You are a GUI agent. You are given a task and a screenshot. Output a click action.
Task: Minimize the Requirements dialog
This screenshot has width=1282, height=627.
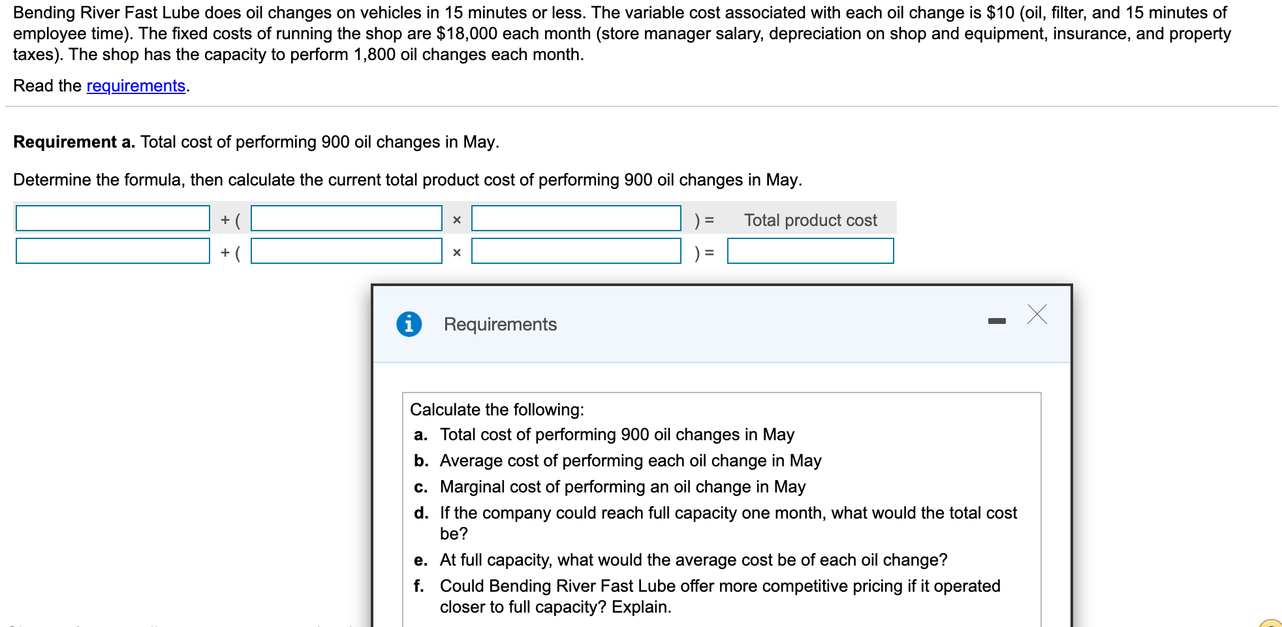click(x=997, y=321)
